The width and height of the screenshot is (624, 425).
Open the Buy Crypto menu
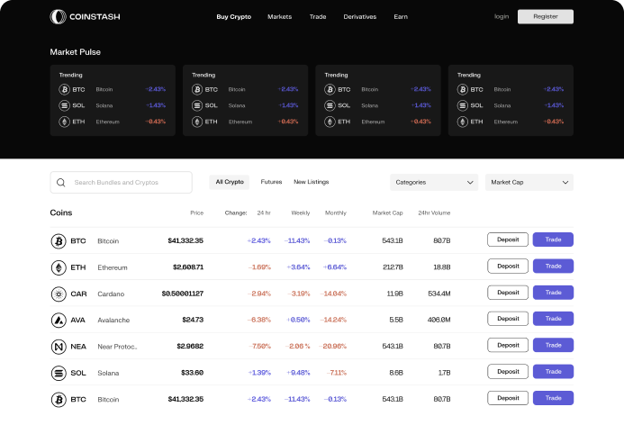233,17
